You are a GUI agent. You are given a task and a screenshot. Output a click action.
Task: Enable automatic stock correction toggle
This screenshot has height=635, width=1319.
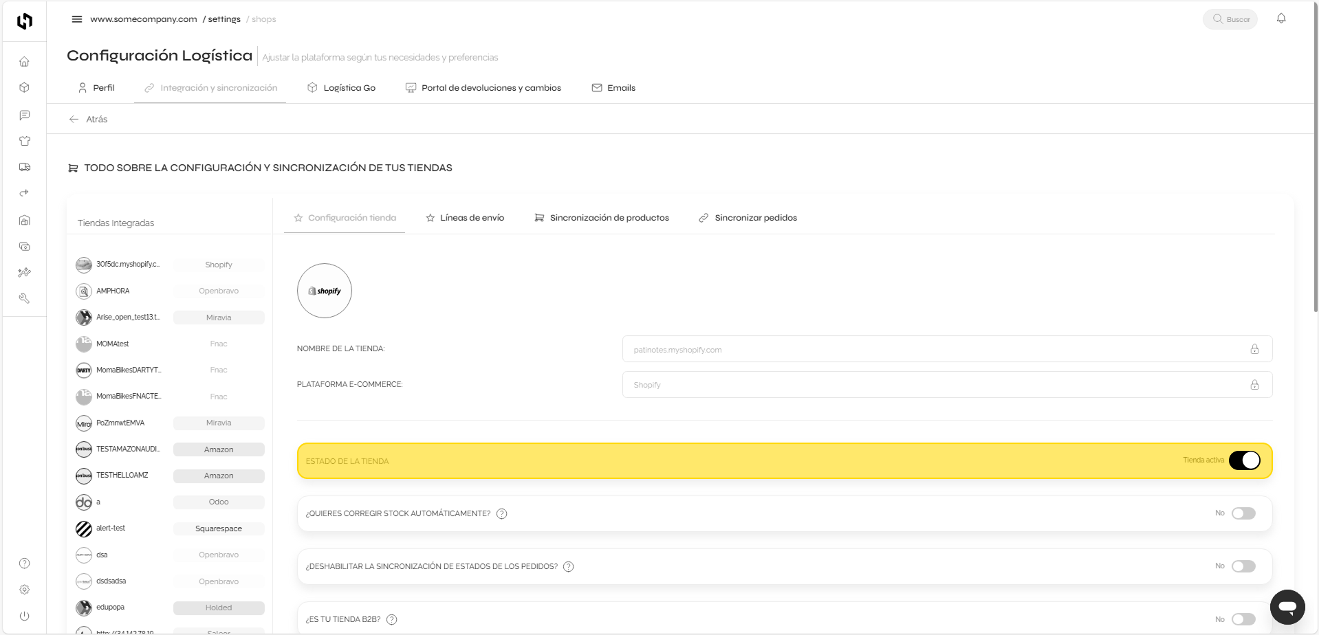point(1242,513)
